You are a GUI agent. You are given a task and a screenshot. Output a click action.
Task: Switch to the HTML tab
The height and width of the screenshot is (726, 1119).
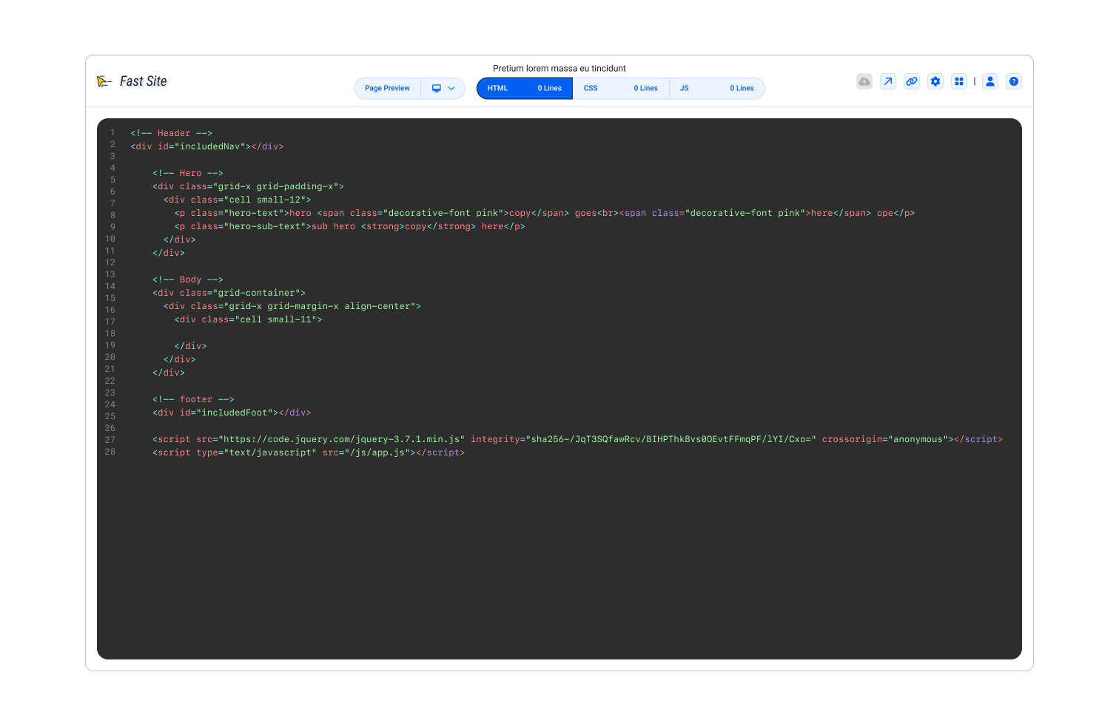(x=525, y=88)
